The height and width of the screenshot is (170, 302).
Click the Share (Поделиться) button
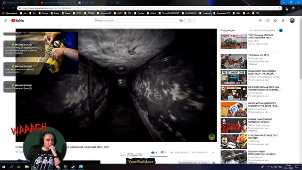coord(179,153)
